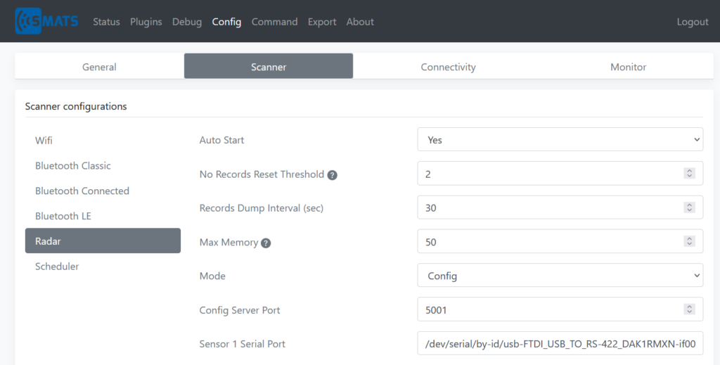
Task: Go to the Status page
Action: pyautogui.click(x=106, y=22)
